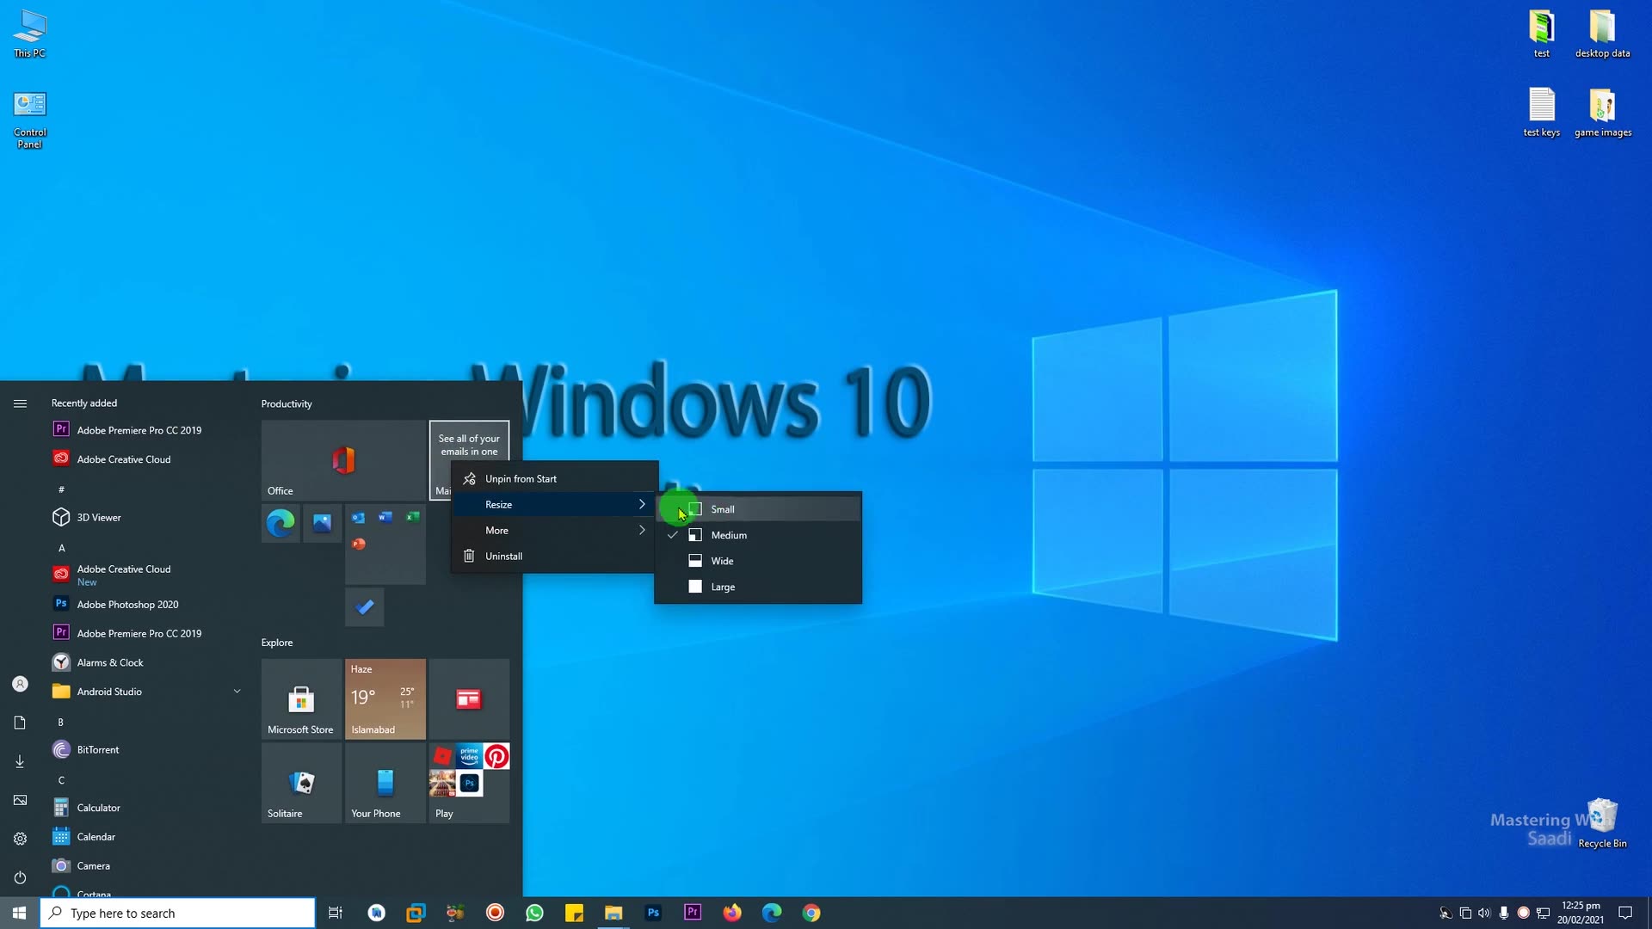
Task: Toggle the Start menu hamburger button
Action: 19,403
